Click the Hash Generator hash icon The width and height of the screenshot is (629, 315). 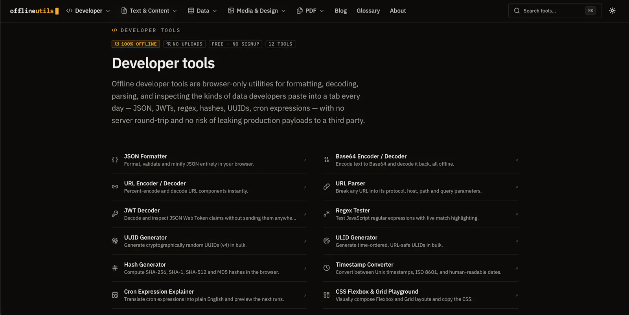(x=115, y=268)
